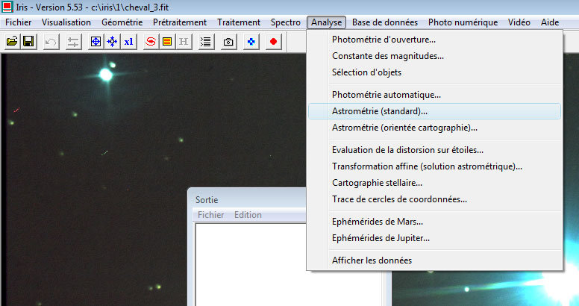579x306 pixels.
Task: Open Fichier menu in Sortie window
Action: click(211, 215)
